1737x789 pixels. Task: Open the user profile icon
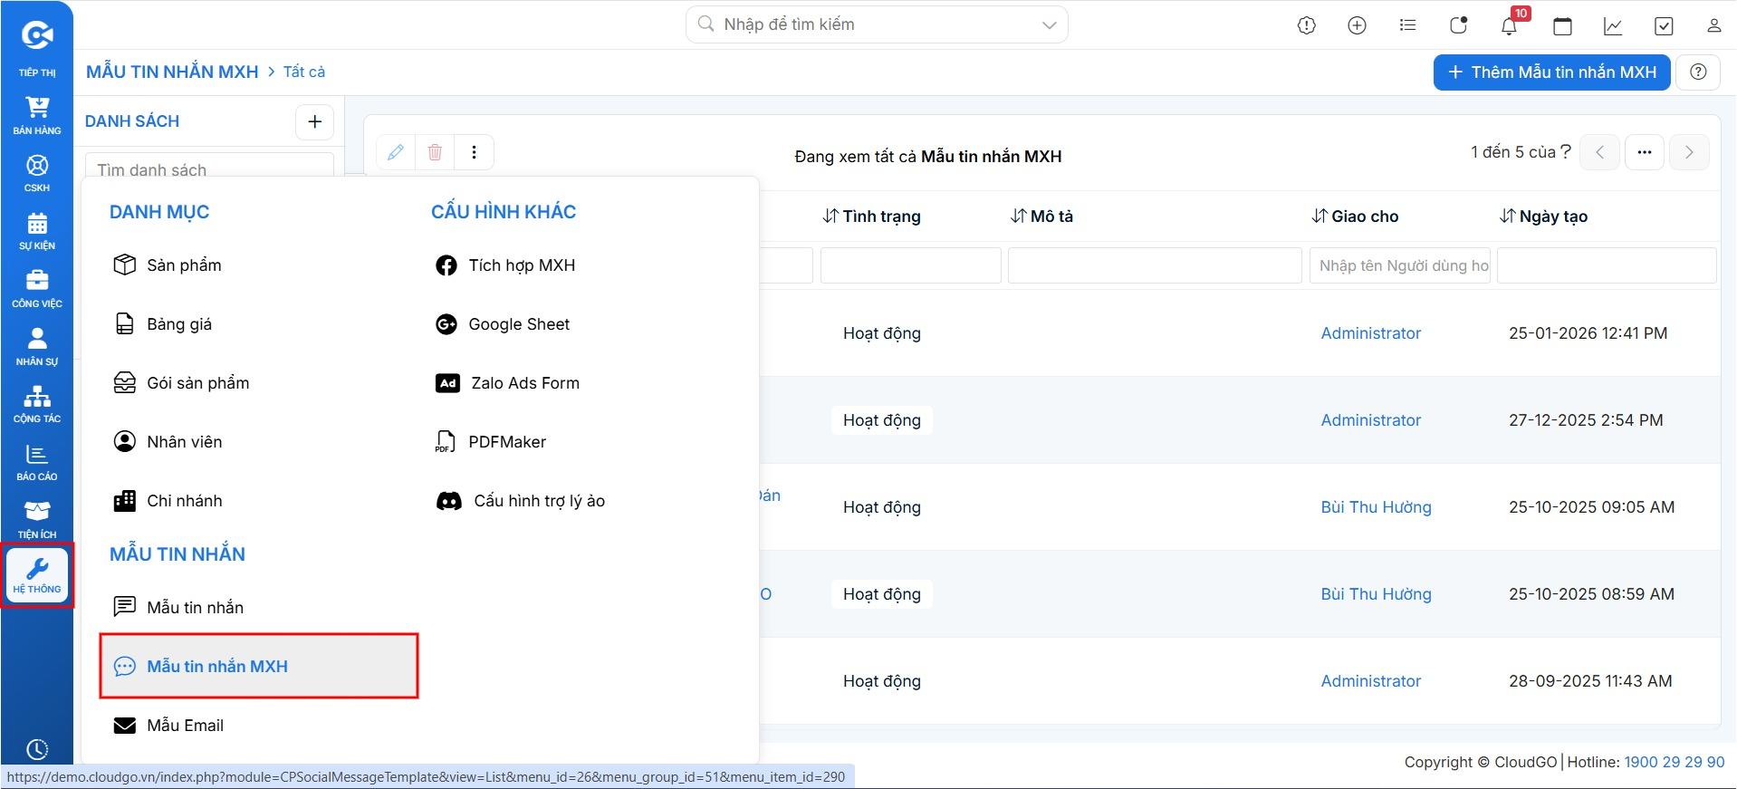tap(1713, 25)
